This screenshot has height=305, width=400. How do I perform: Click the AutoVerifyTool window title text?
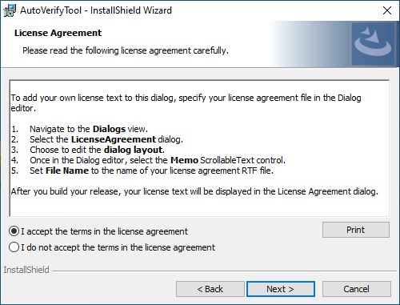coord(96,10)
